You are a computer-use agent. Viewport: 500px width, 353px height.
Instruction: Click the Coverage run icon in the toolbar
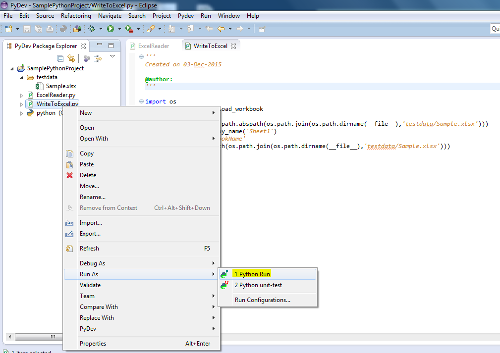click(128, 29)
